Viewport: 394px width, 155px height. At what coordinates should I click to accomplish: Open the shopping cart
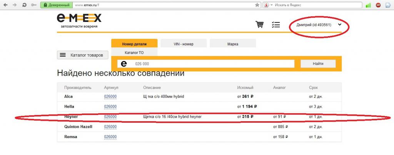(x=260, y=24)
